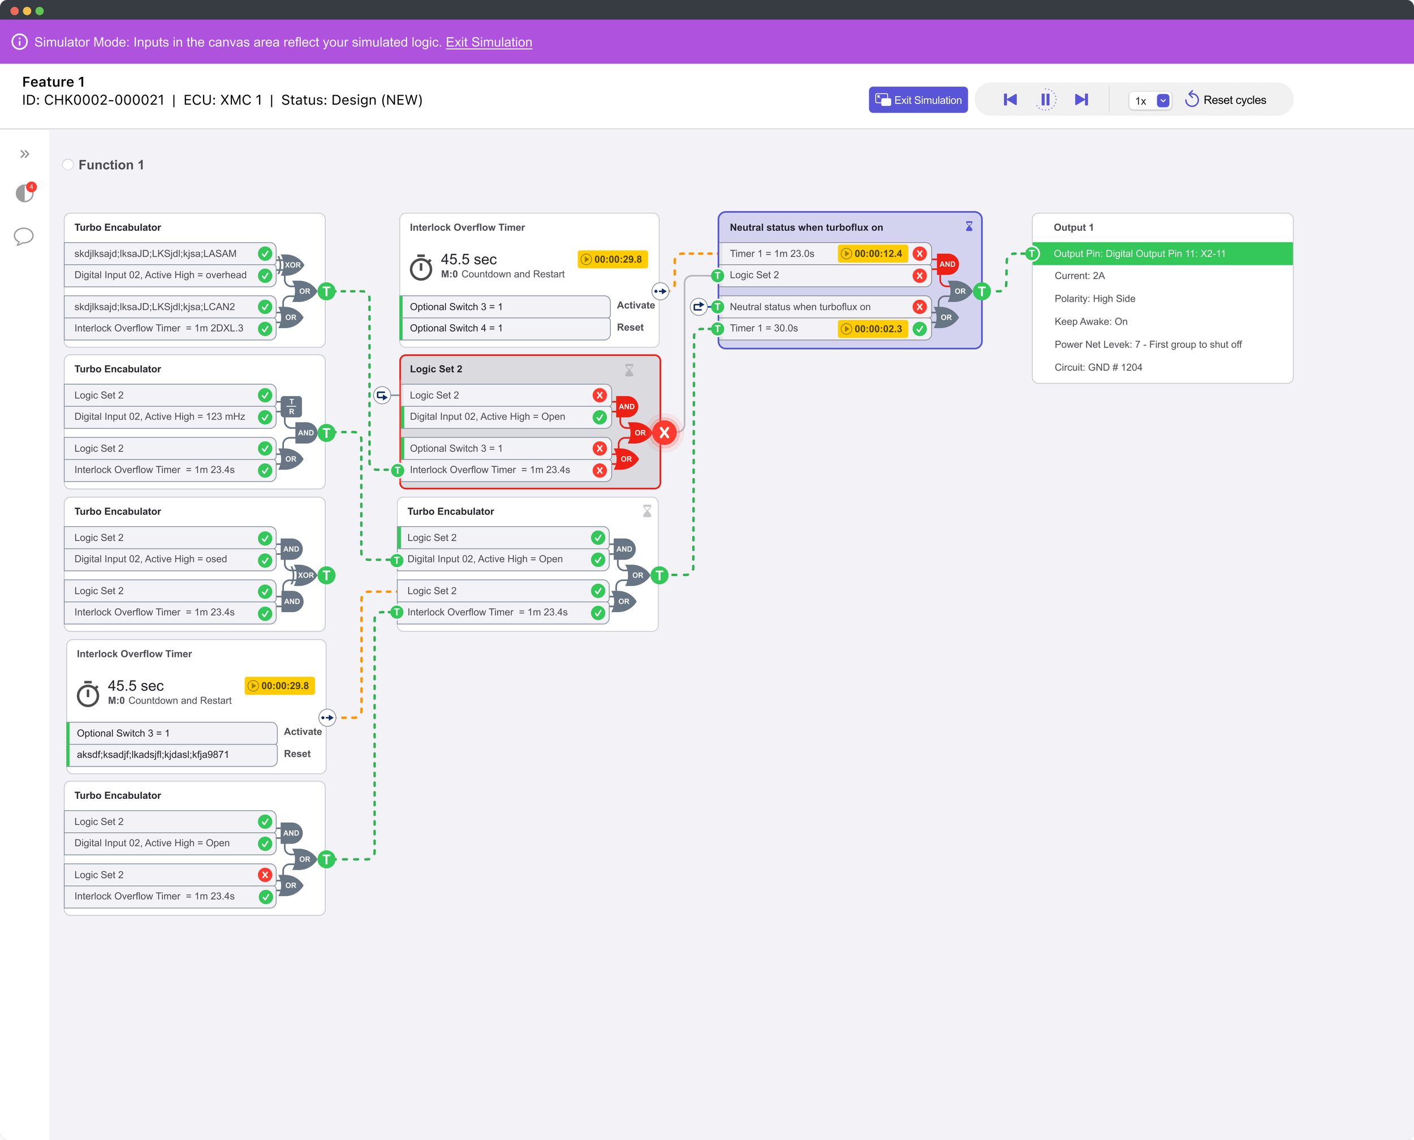Image resolution: width=1414 pixels, height=1140 pixels.
Task: Click hourglass icon on Neutral status block
Action: [969, 226]
